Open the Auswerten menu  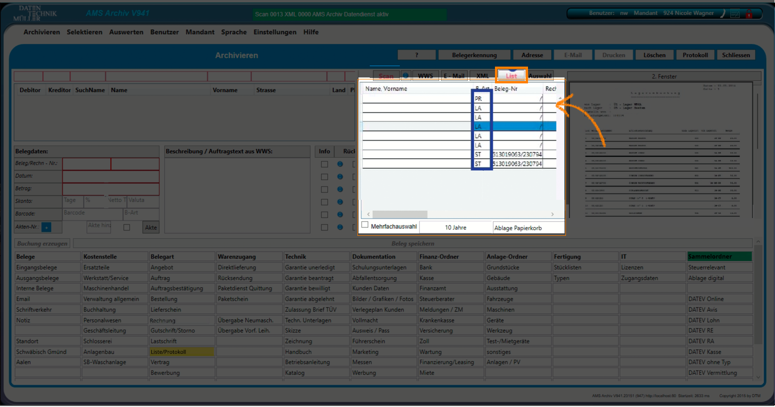126,32
